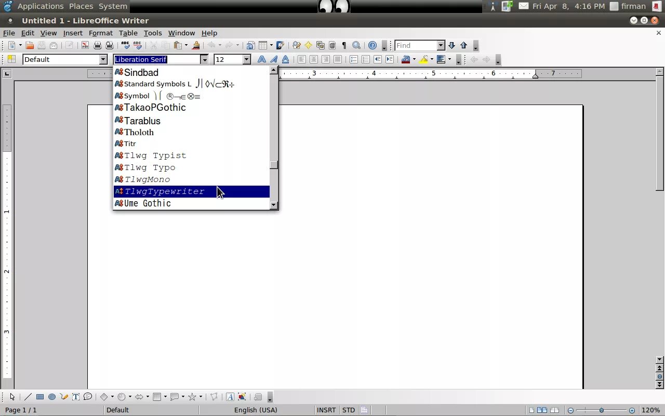Open the font size 12 dropdown

[247, 59]
